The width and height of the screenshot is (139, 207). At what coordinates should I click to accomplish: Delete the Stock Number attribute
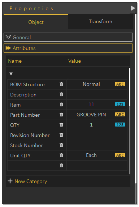(x=61, y=145)
